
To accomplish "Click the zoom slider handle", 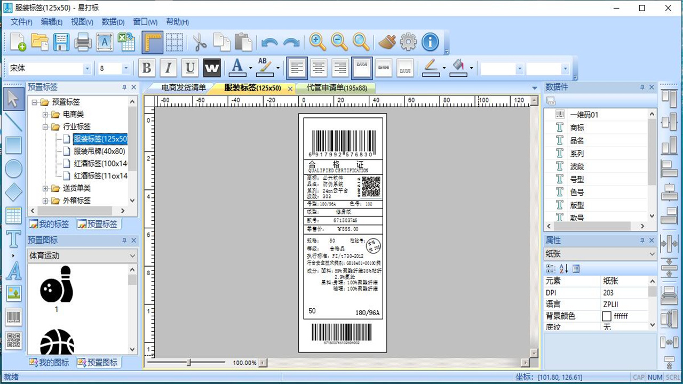I will 189,363.
